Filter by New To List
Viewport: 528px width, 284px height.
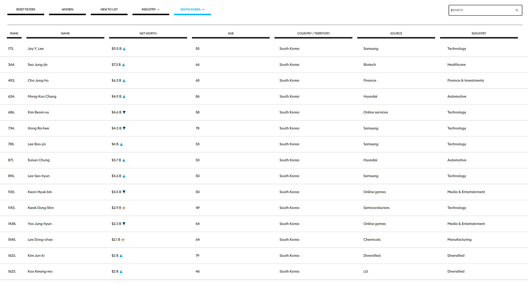109,10
